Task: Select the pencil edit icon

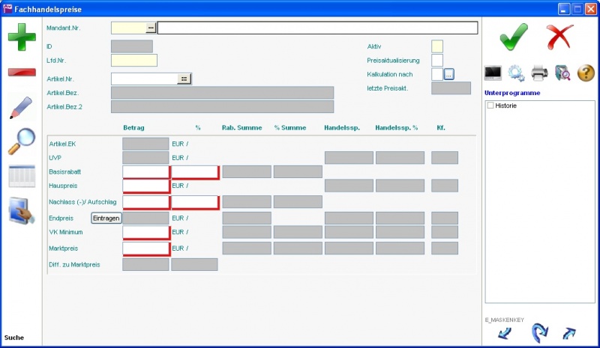Action: point(22,107)
